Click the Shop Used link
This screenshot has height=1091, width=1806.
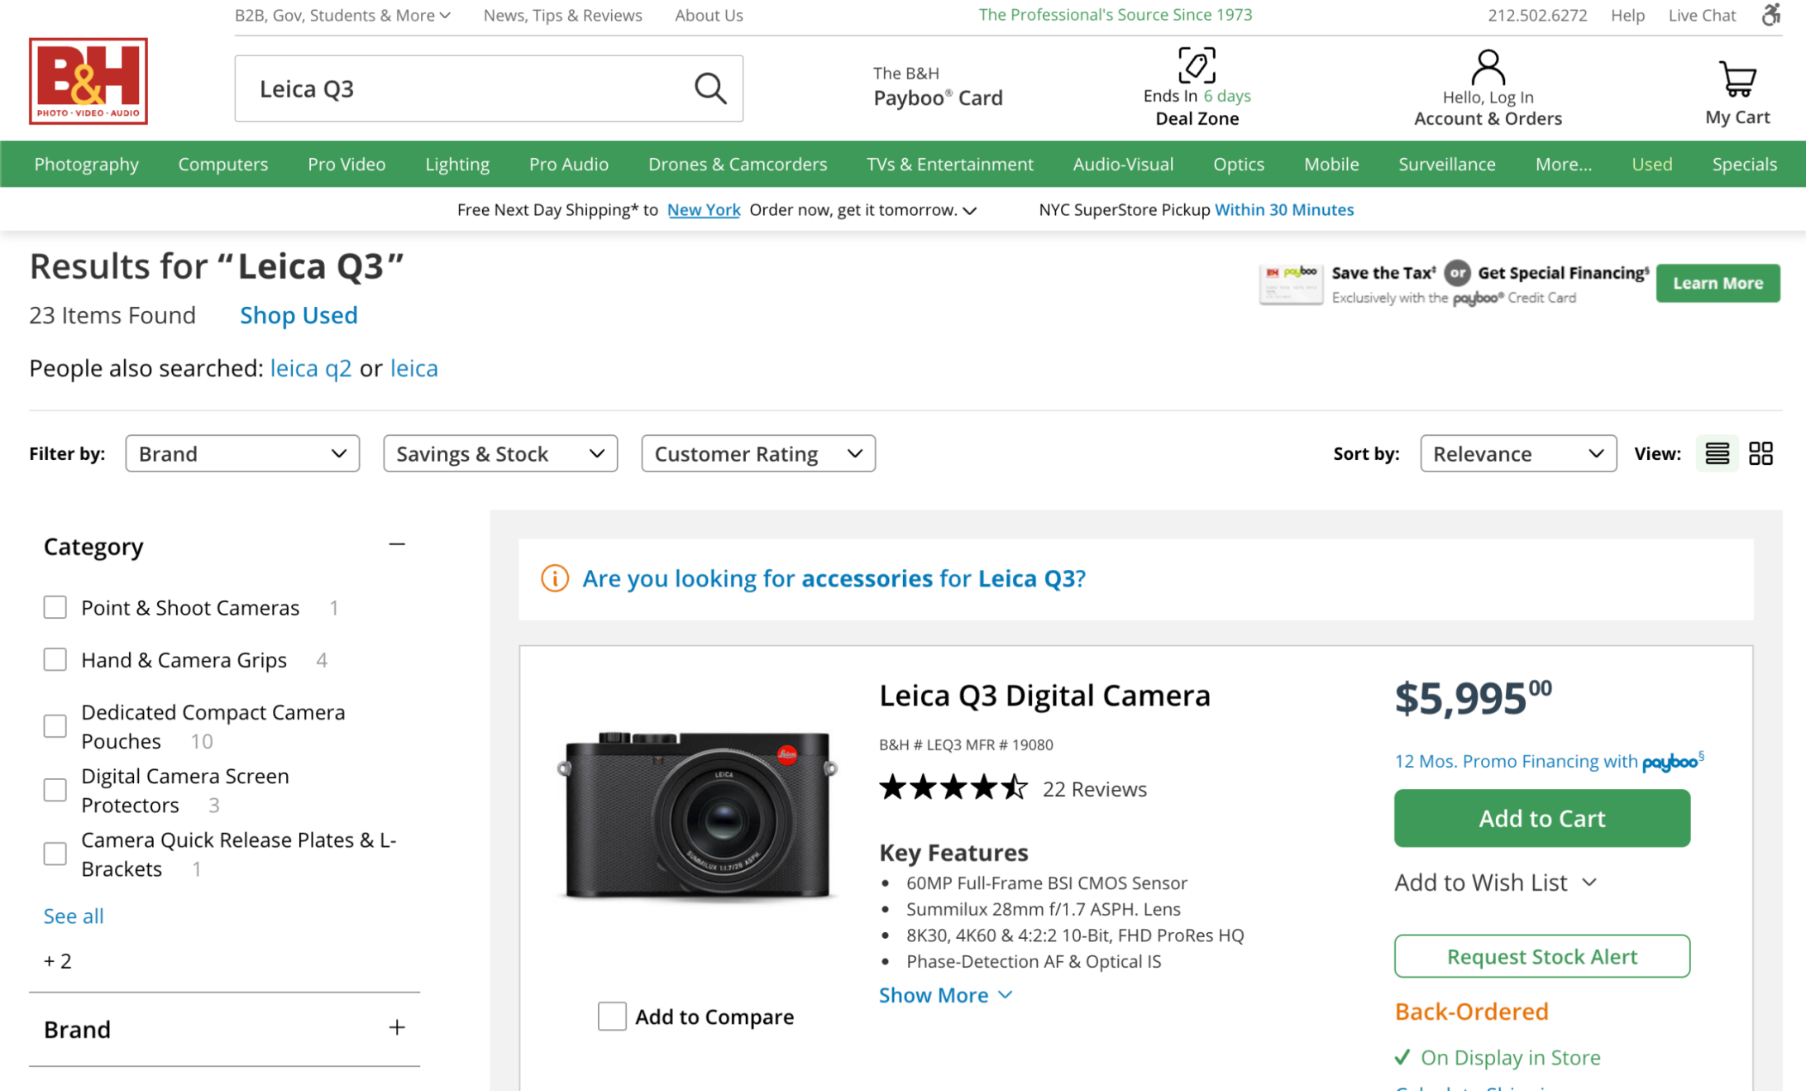[299, 315]
